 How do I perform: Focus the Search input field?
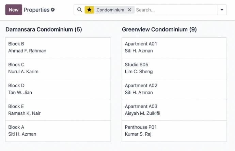click(176, 10)
